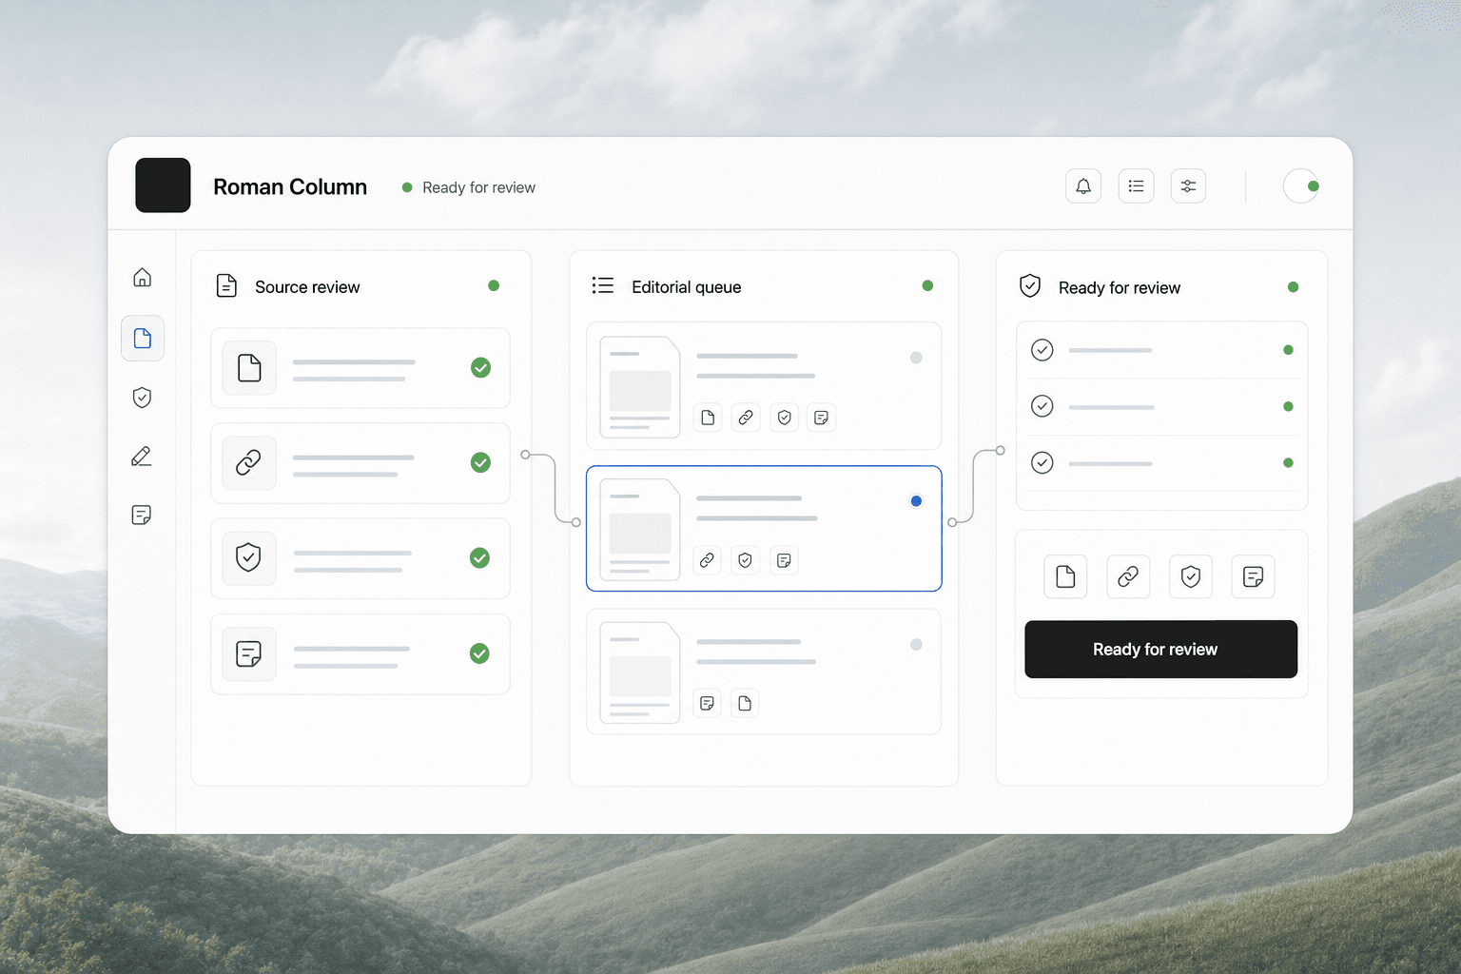Click note chip on first queue card
The width and height of the screenshot is (1461, 974).
click(x=822, y=418)
